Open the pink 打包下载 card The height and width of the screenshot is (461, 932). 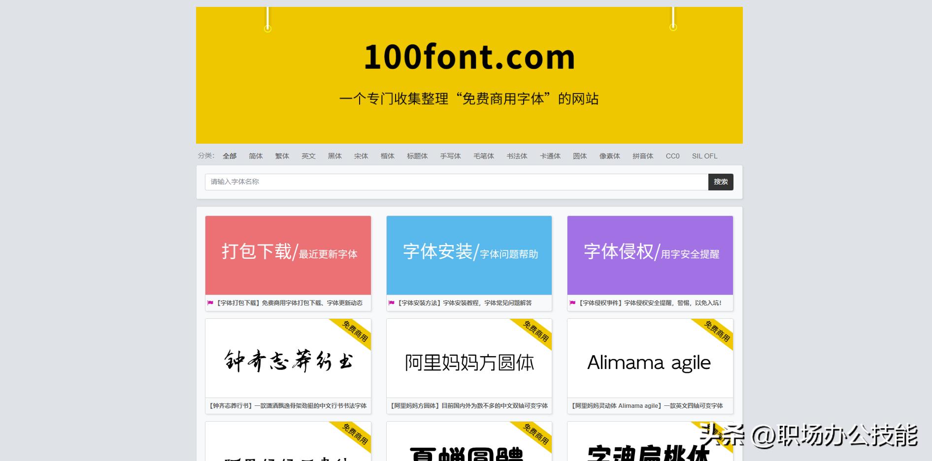point(288,255)
